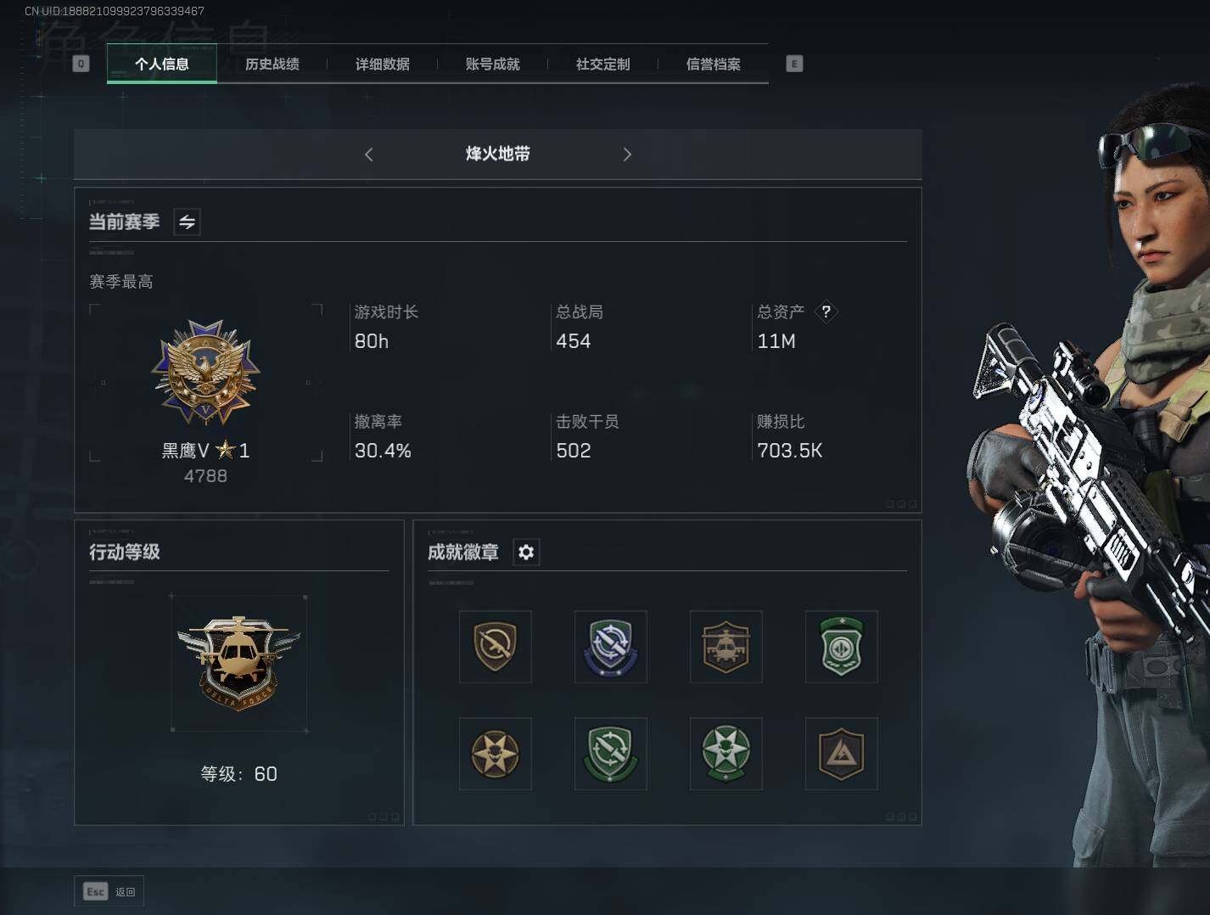Image resolution: width=1210 pixels, height=915 pixels.
Task: Open achievement badge settings gear
Action: point(526,553)
